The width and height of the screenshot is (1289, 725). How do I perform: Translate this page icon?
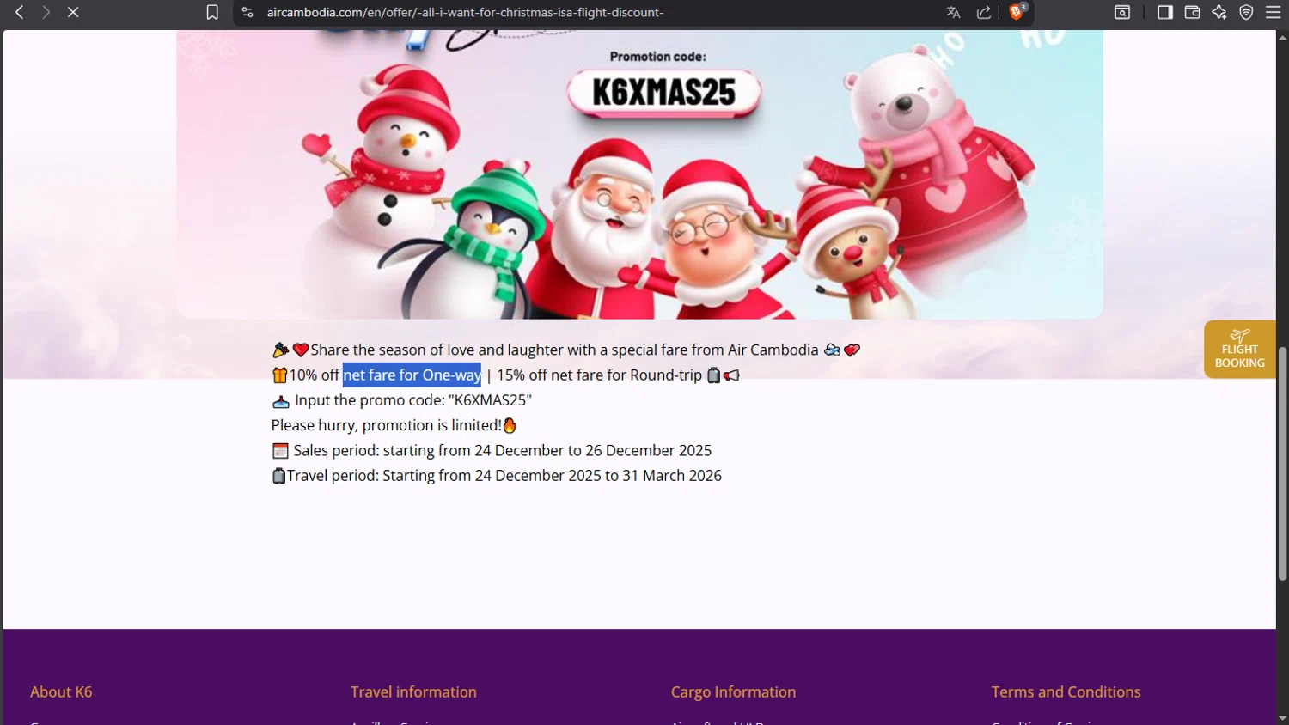(x=953, y=12)
